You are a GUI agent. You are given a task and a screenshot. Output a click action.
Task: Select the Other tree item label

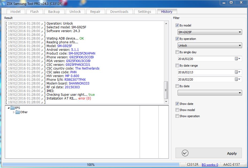pos(24,112)
